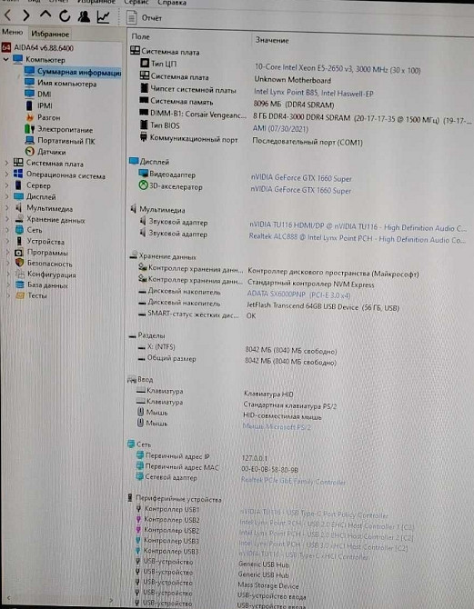Click the Конфигурация tree icon
The height and width of the screenshot is (609, 474).
point(19,275)
